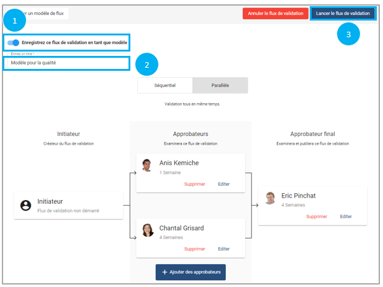Toggle the save as template switch

pyautogui.click(x=13, y=43)
